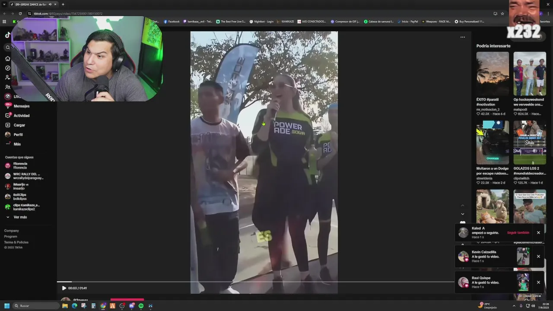Open Windows Start menu
This screenshot has width=553, height=311.
tap(7, 306)
